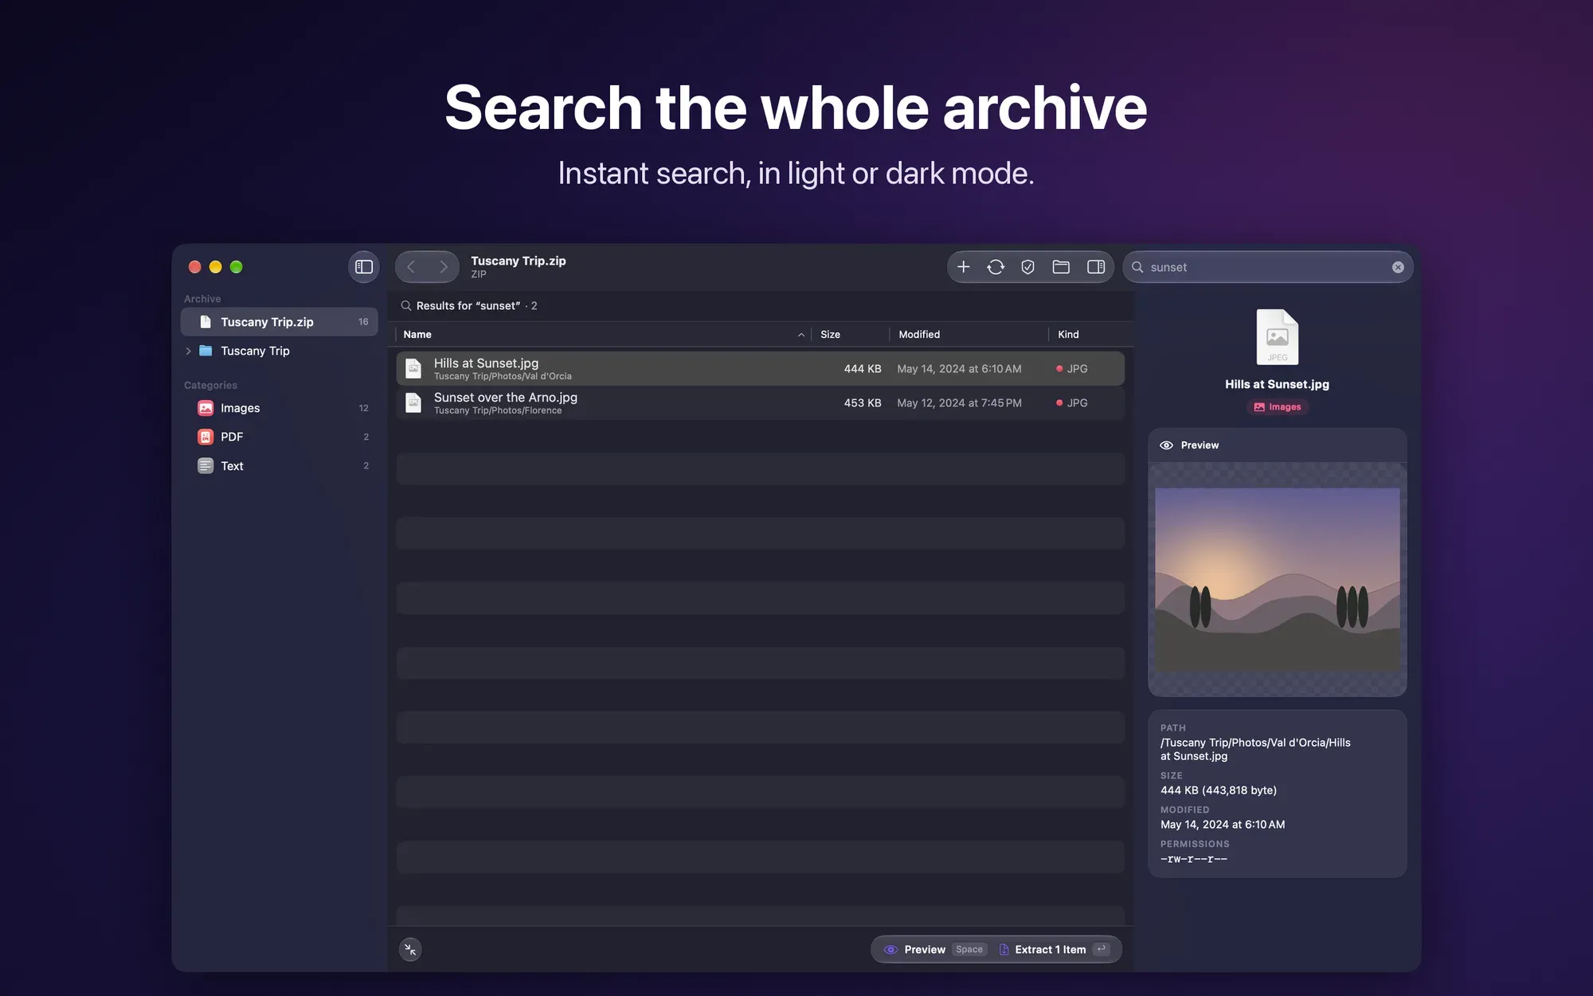Viewport: 1593px width, 996px height.
Task: Open the Images category
Action: [x=279, y=408]
